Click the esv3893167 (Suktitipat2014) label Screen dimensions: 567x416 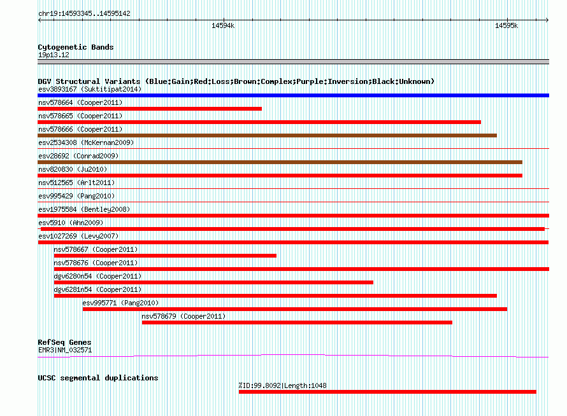90,89
